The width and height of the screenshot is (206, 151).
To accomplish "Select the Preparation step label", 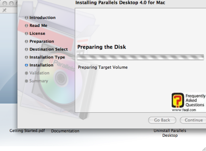I will coord(42,42).
